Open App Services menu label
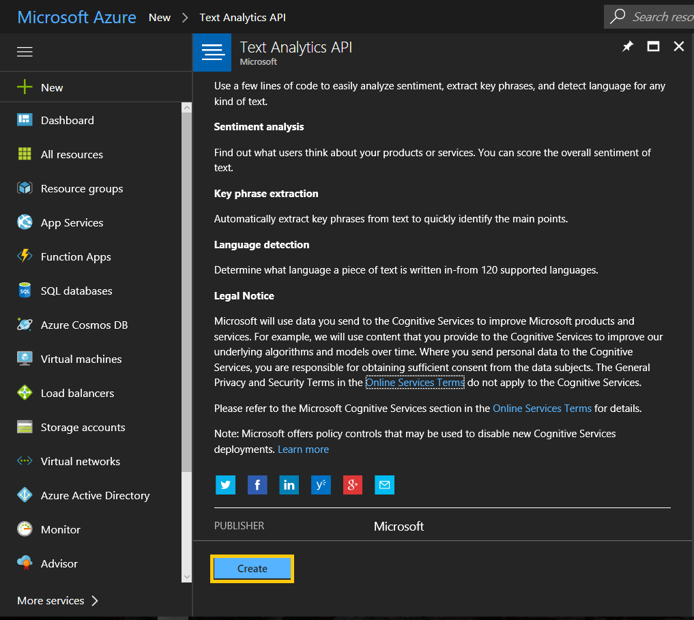This screenshot has width=694, height=620. pyautogui.click(x=72, y=223)
